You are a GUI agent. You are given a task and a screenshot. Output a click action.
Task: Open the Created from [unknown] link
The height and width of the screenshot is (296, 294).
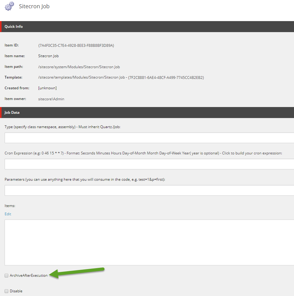click(47, 88)
